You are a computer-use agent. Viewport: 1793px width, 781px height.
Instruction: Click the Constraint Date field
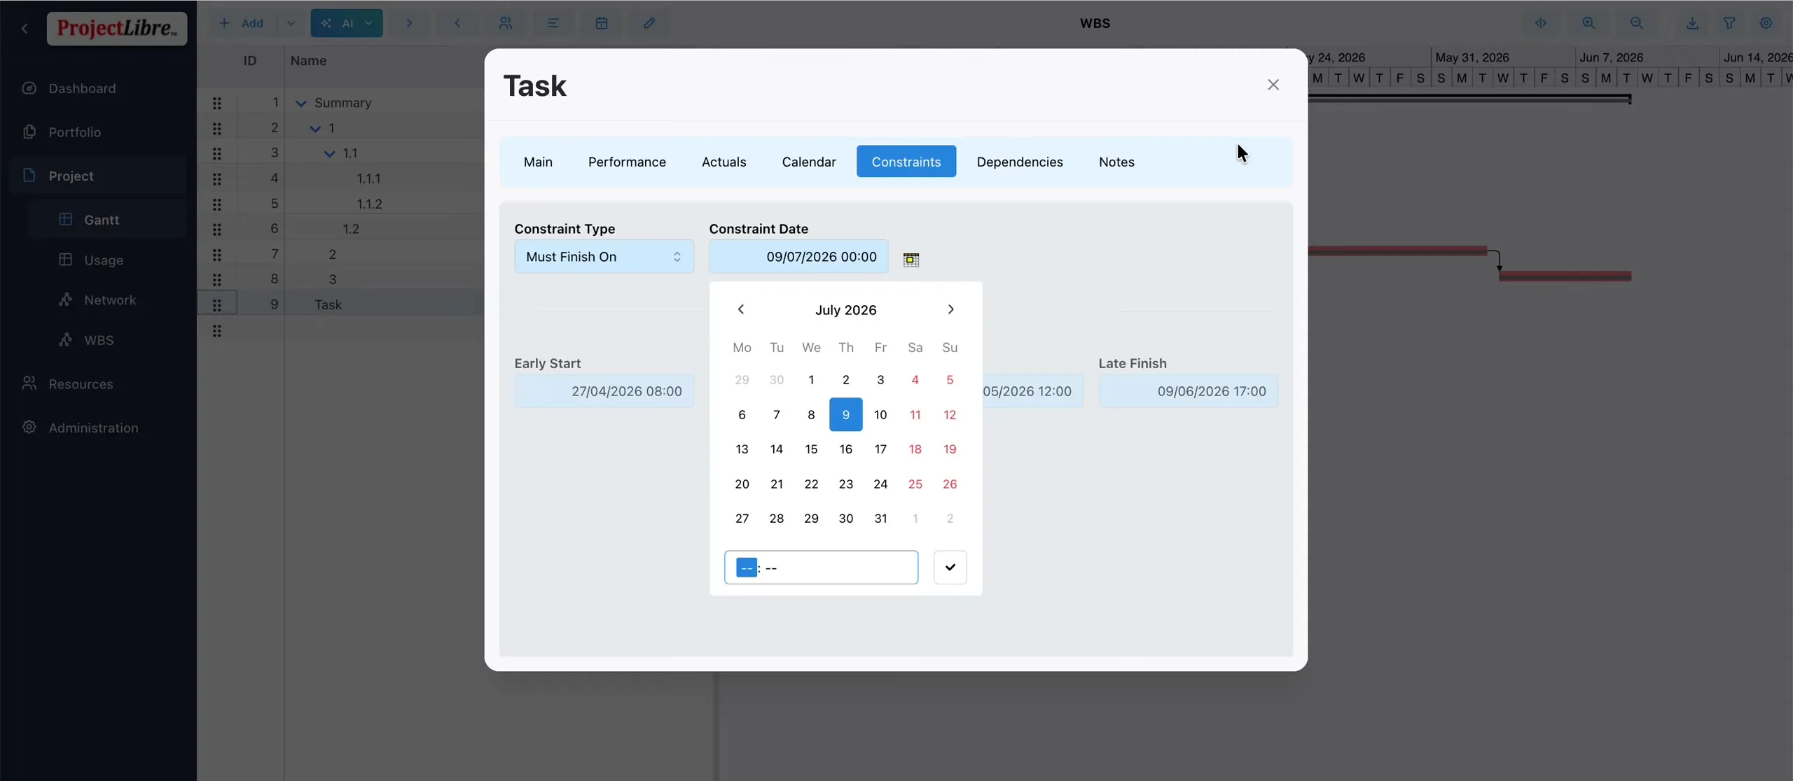click(x=798, y=257)
